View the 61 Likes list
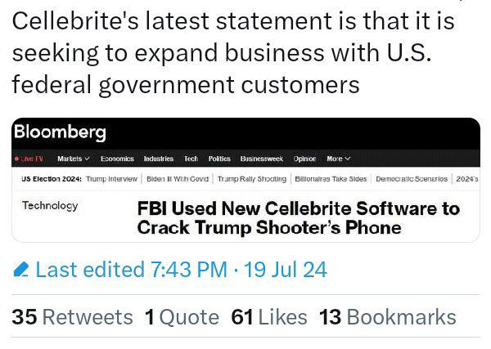 (x=269, y=317)
